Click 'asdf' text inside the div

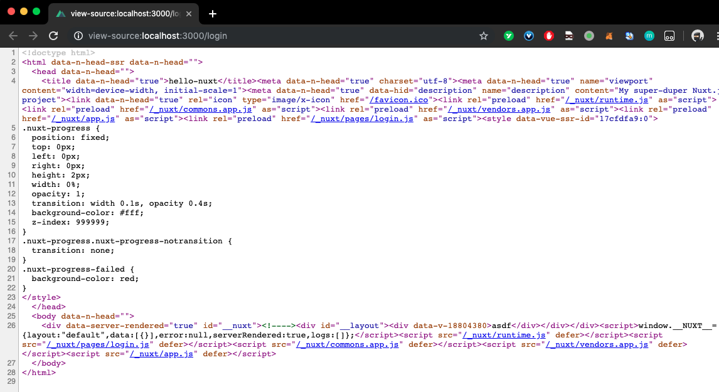[501, 326]
